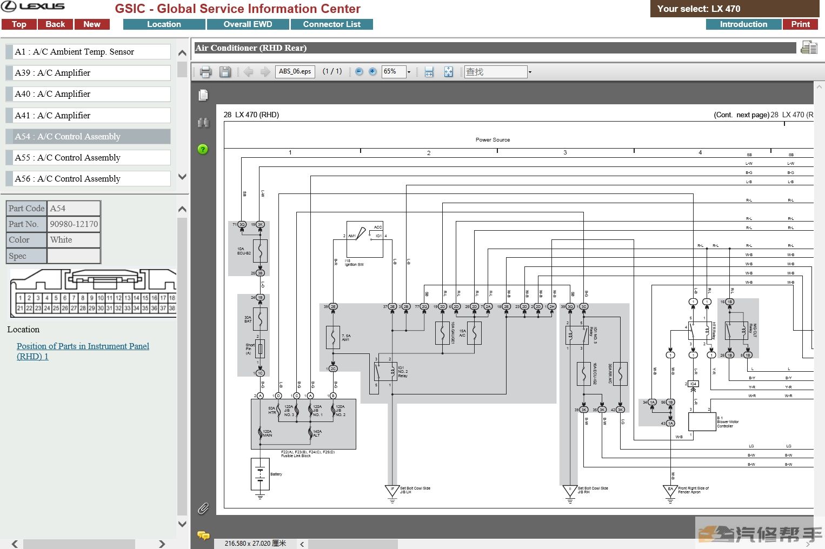Click the 65% zoom value box
This screenshot has height=549, width=825.
point(394,71)
